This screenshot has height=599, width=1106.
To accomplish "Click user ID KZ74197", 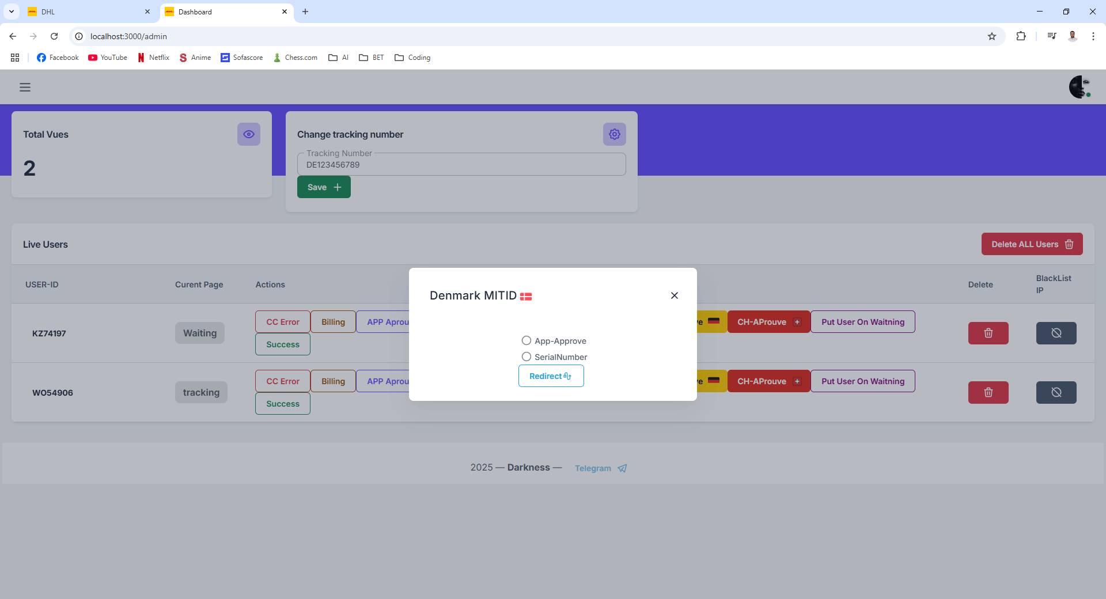I will (x=49, y=333).
